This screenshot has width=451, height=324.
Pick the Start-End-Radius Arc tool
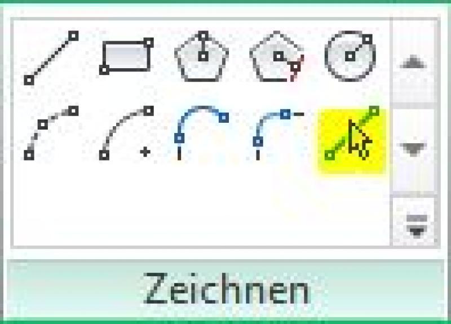pos(51,133)
